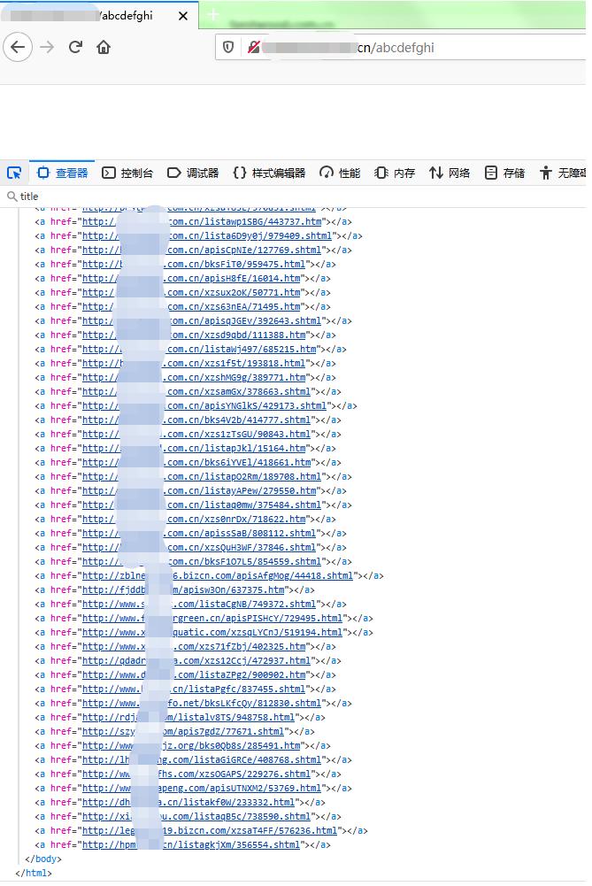Switch to the 存储 storage tab
Image resolution: width=592 pixels, height=886 pixels.
click(x=504, y=173)
